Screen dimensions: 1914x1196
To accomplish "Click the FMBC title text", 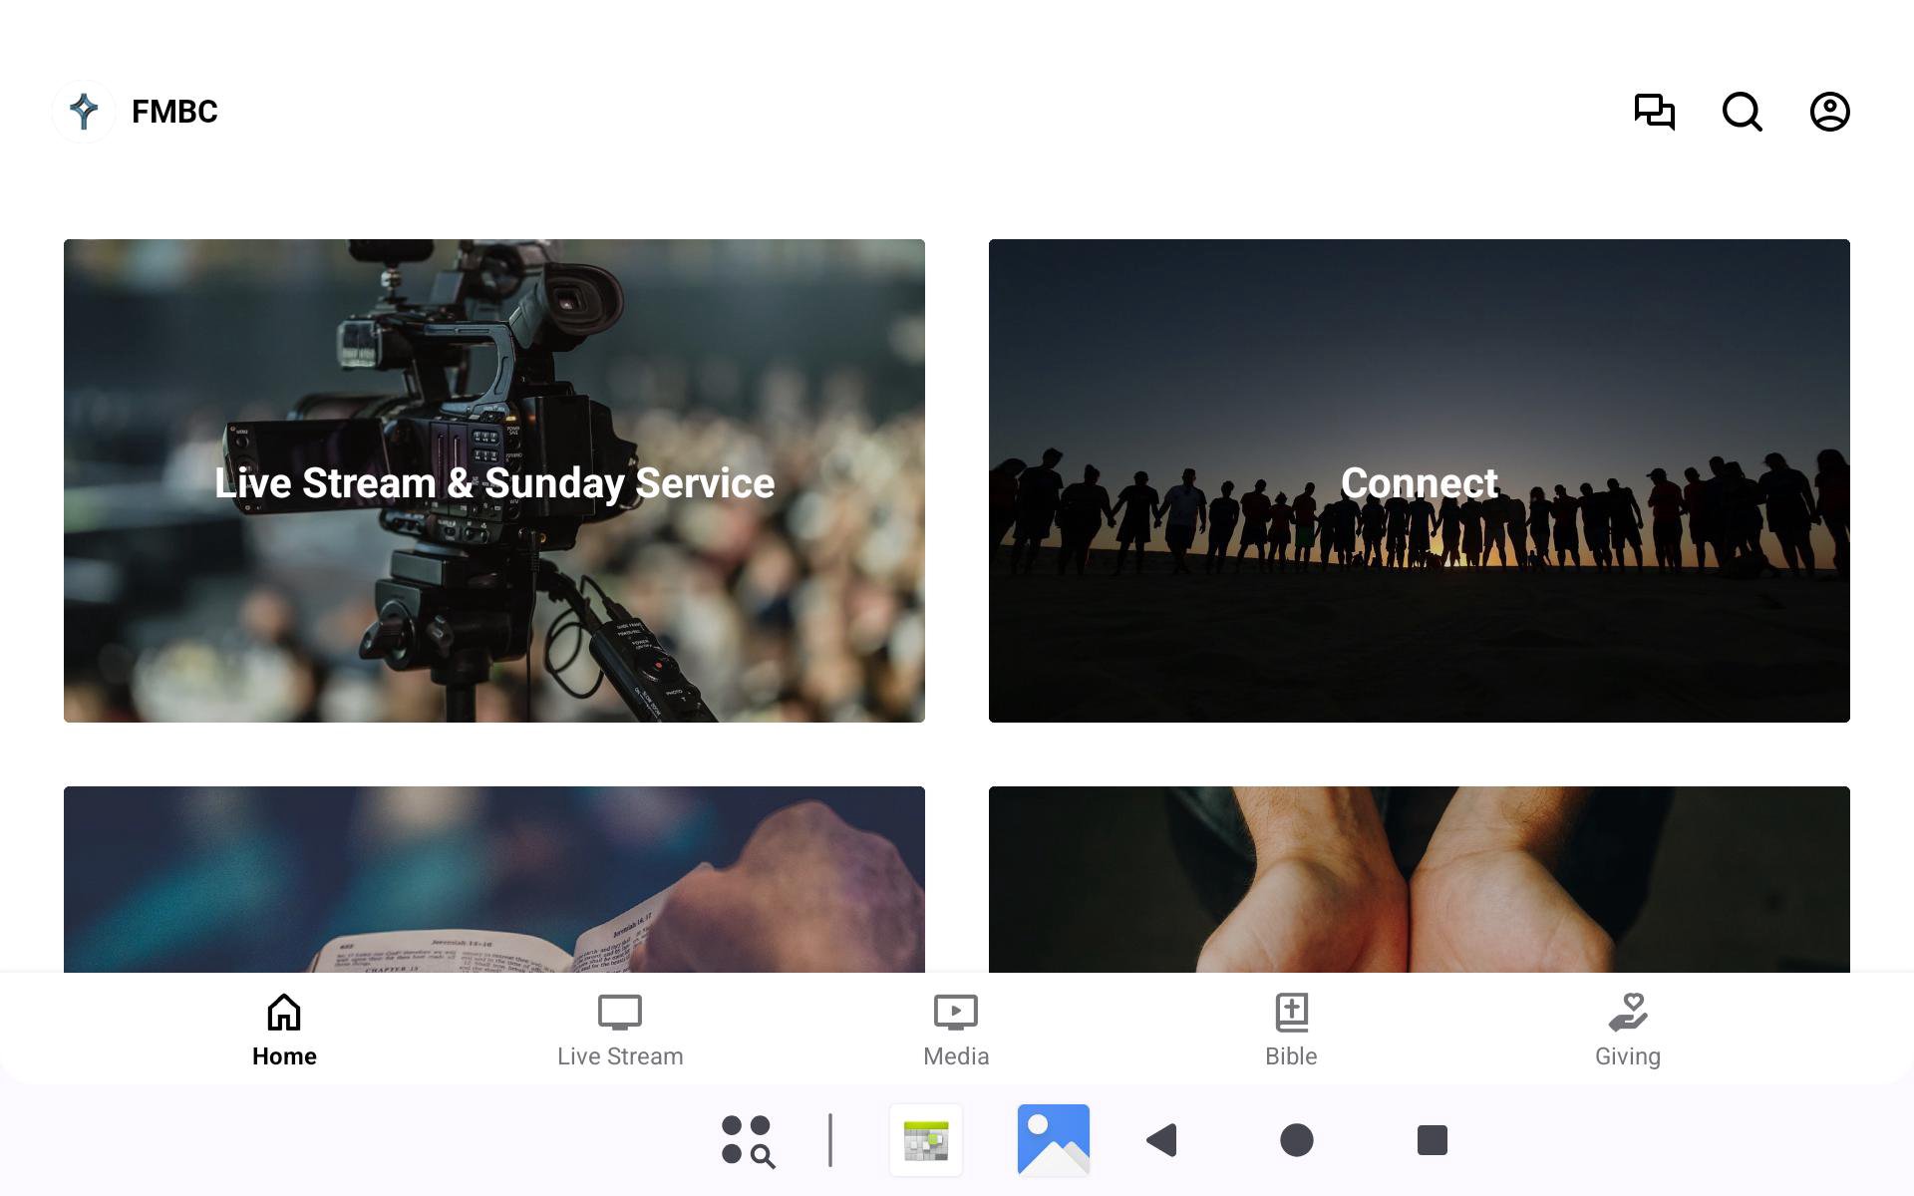I will (174, 112).
